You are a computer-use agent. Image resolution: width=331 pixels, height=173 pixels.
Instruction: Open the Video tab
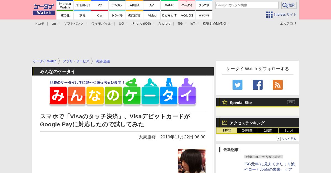pyautogui.click(x=152, y=15)
